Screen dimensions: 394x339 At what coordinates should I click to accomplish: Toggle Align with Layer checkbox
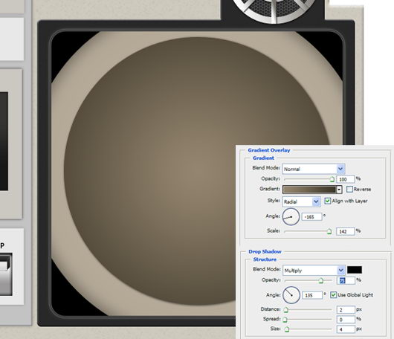point(327,201)
